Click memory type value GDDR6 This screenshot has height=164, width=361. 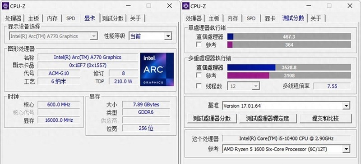(x=146, y=112)
